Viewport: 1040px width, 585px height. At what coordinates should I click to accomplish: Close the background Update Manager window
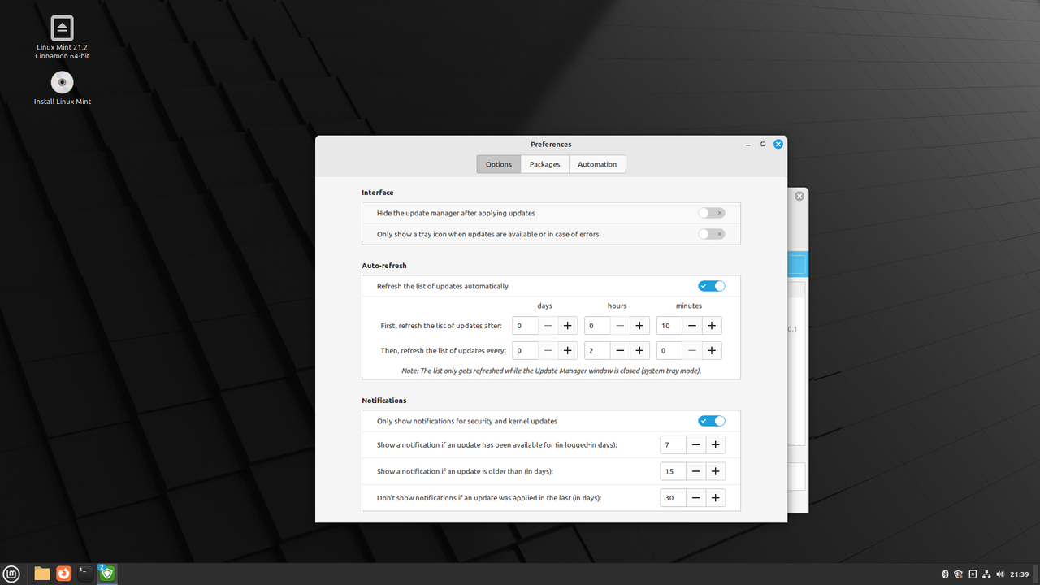tap(799, 196)
